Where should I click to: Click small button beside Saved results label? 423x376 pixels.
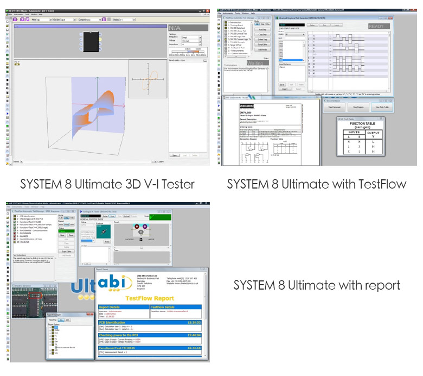point(205,60)
